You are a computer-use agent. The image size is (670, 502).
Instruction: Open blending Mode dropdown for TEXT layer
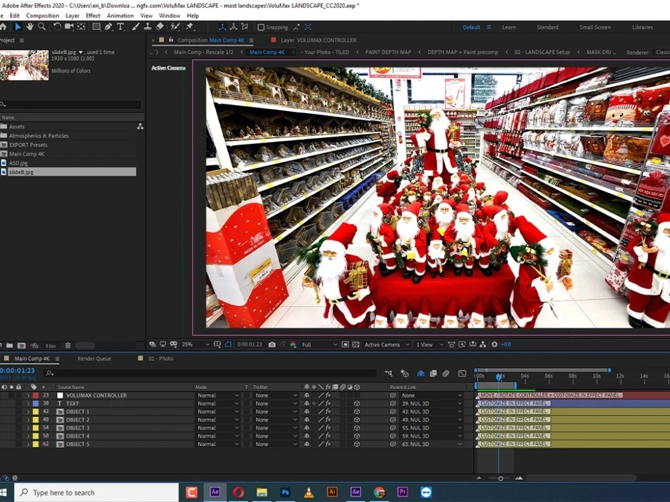point(218,404)
